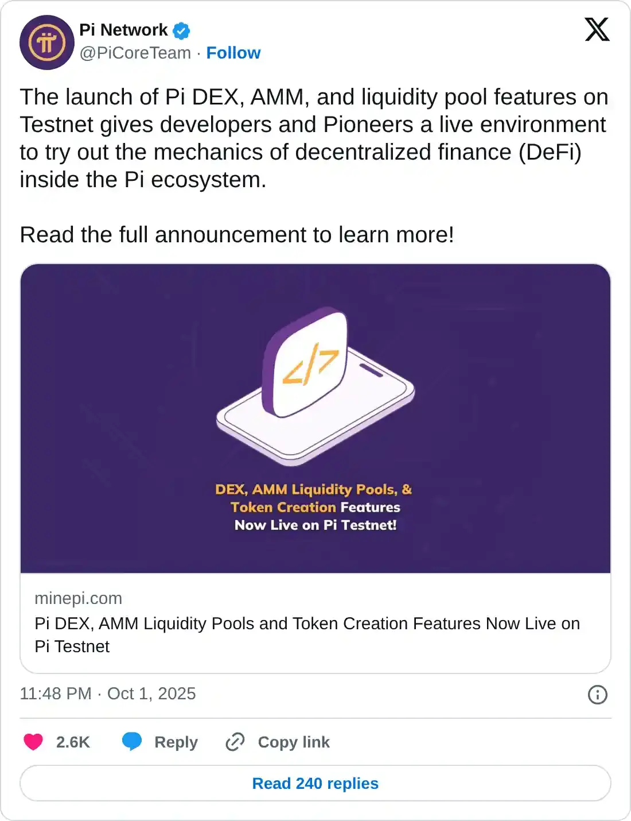Click the Reply text label
The height and width of the screenshot is (821, 631).
pos(176,742)
